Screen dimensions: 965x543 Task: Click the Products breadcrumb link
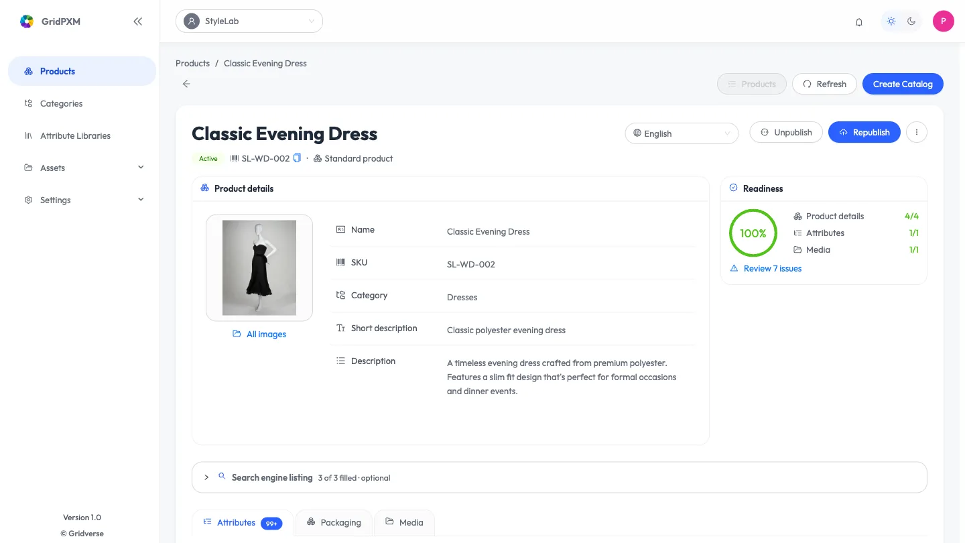(192, 63)
